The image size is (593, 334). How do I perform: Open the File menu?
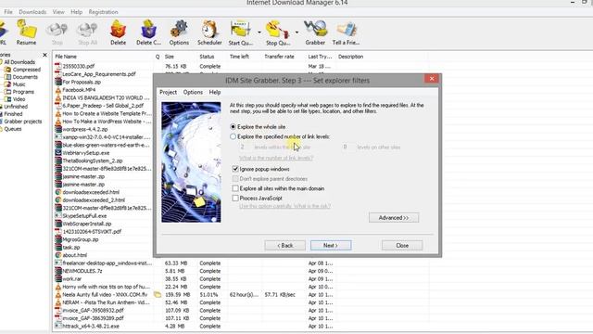click(x=8, y=12)
